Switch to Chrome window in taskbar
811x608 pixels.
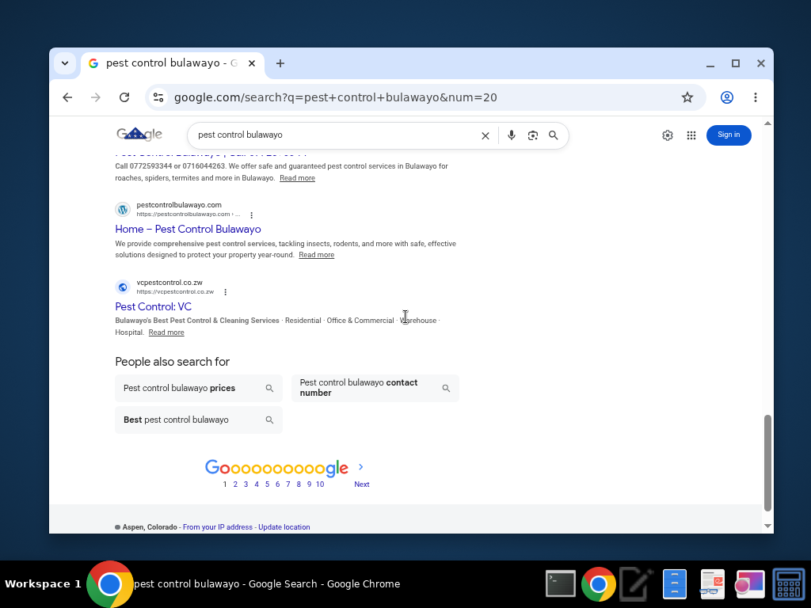pyautogui.click(x=243, y=584)
